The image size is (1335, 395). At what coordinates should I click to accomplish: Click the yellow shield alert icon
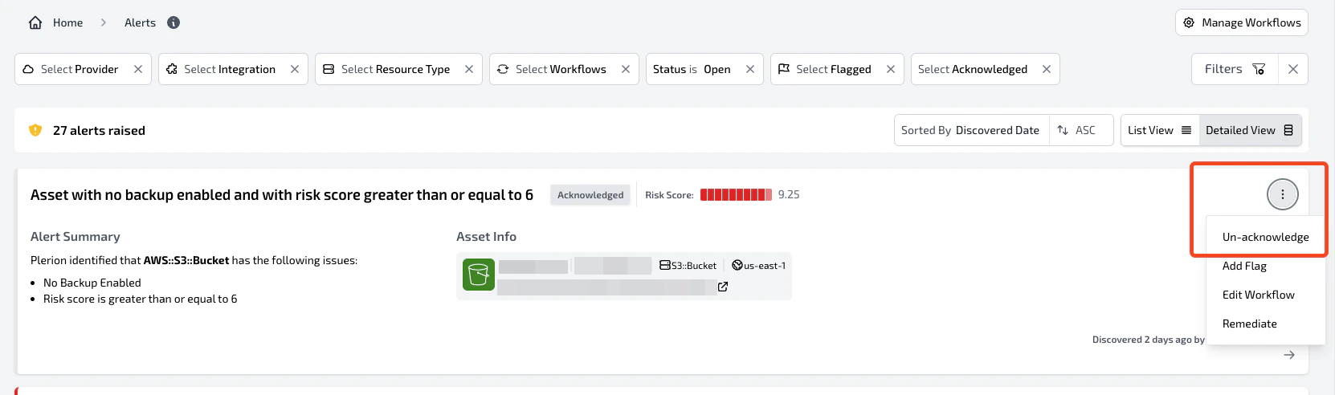[35, 130]
